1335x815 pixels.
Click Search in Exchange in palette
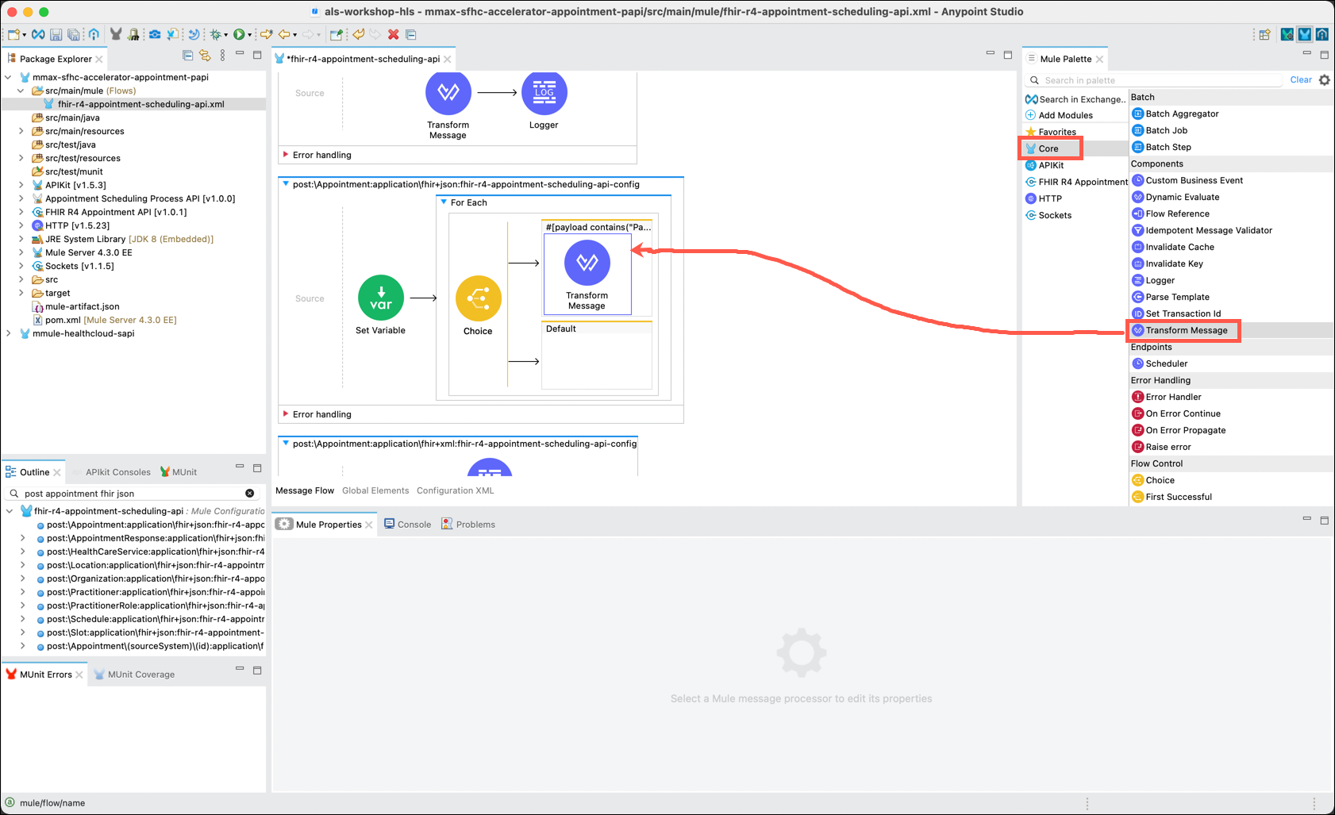pos(1075,99)
